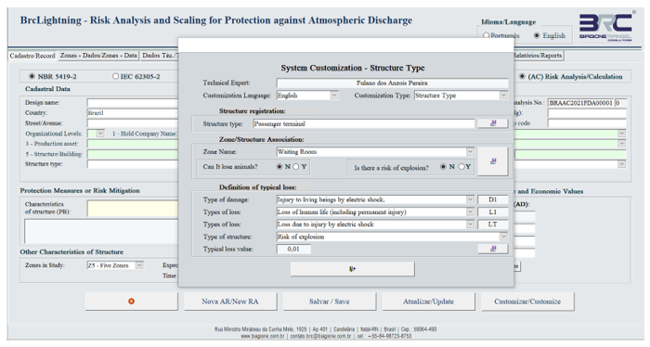Click the L1 loss code box
The image size is (650, 347).
(492, 212)
